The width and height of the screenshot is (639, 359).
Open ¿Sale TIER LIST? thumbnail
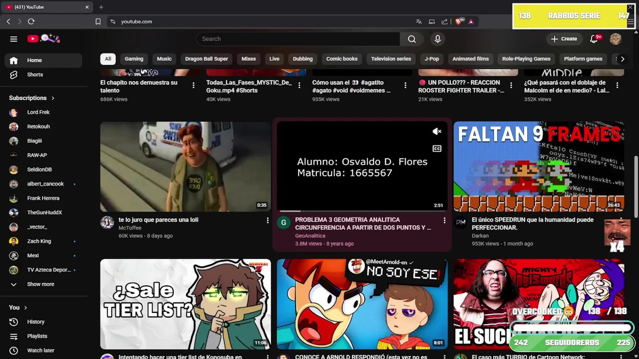(185, 304)
